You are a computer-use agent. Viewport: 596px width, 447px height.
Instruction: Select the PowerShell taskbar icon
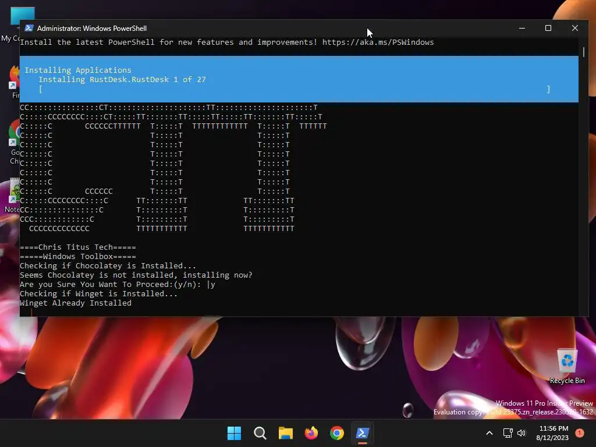(x=362, y=433)
